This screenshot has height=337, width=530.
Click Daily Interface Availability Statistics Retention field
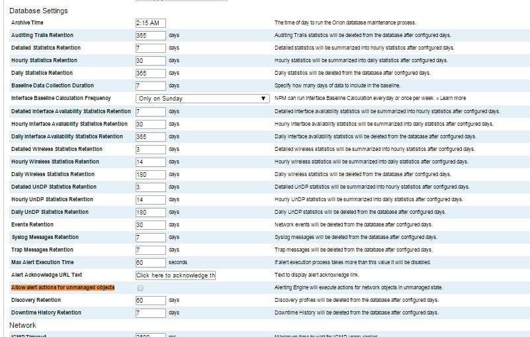pos(151,136)
